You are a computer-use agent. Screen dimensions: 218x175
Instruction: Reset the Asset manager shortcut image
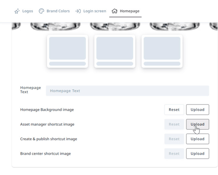click(174, 124)
